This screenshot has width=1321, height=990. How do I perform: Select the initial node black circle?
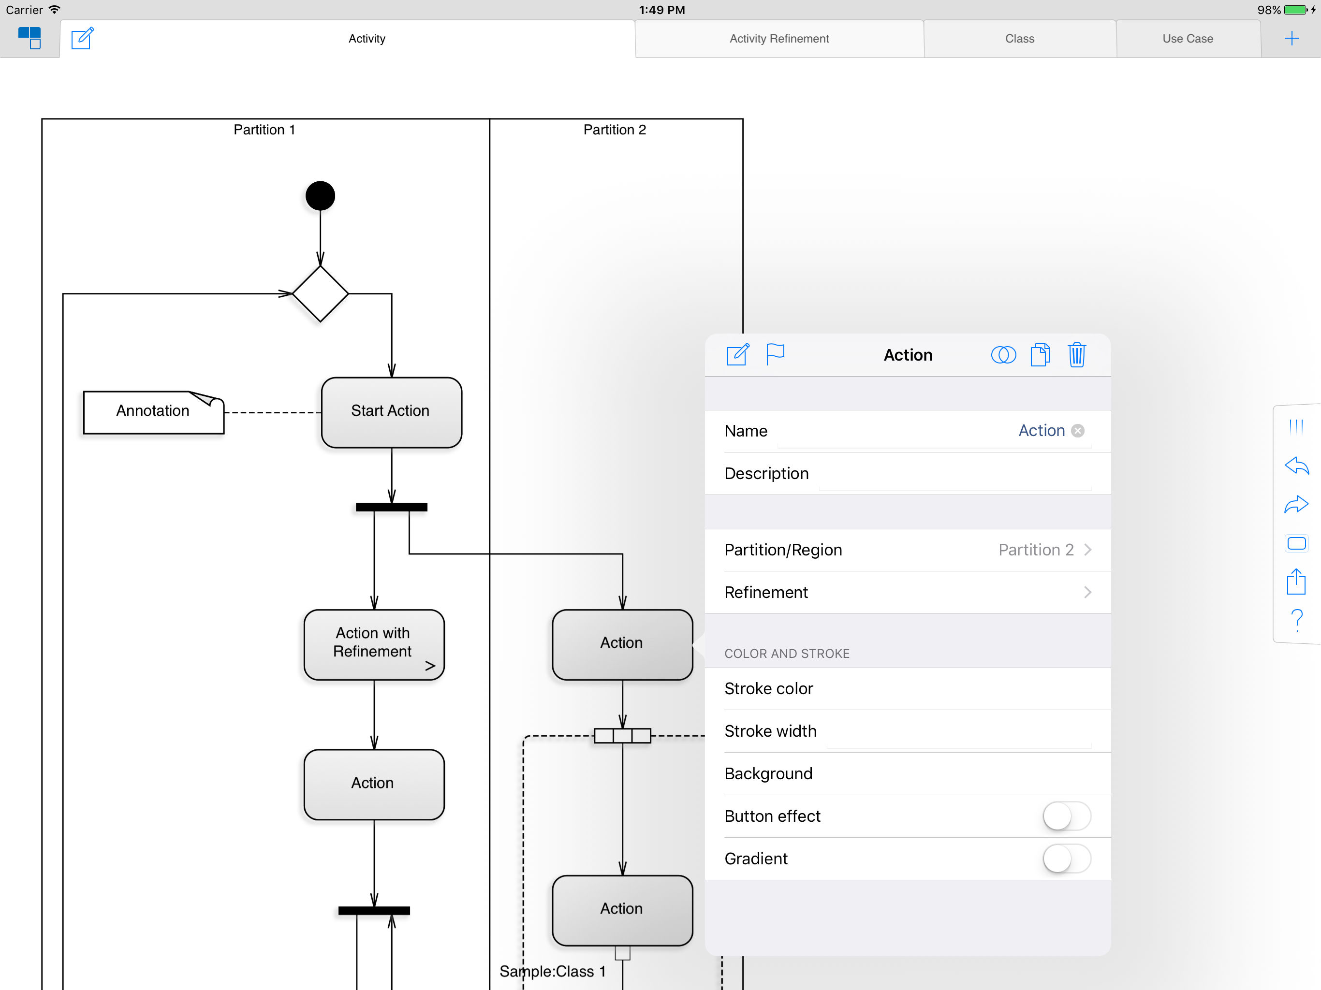[320, 196]
